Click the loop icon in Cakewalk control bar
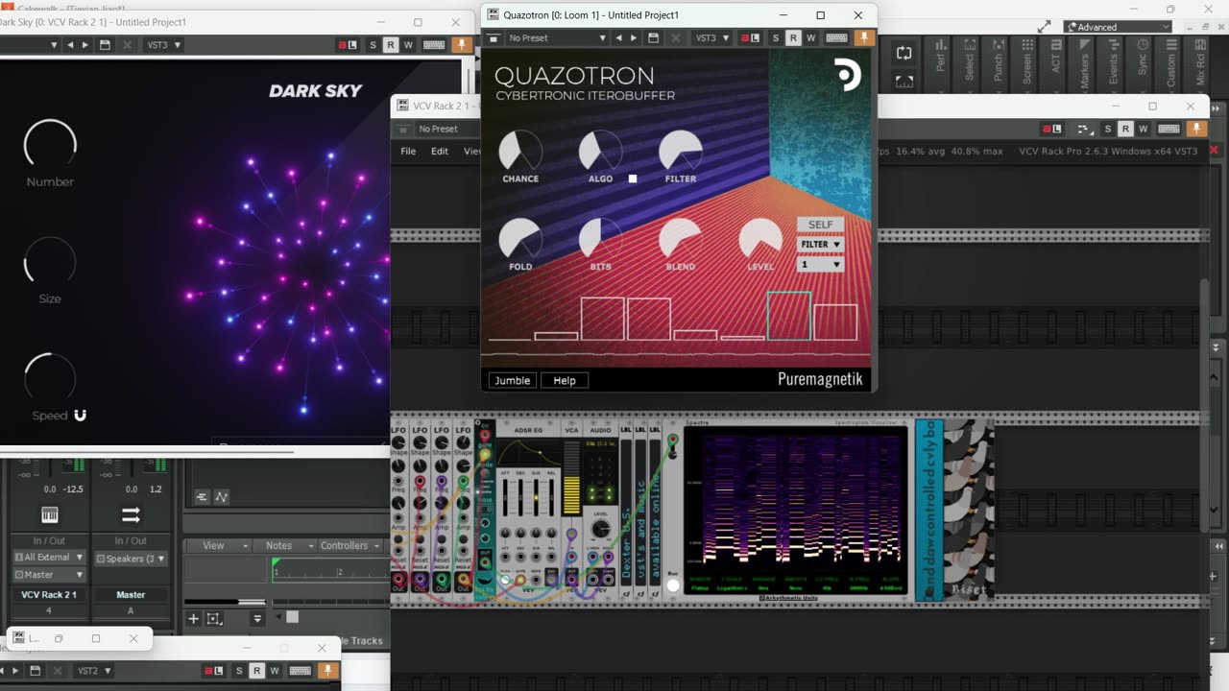This screenshot has width=1229, height=691. click(x=904, y=53)
